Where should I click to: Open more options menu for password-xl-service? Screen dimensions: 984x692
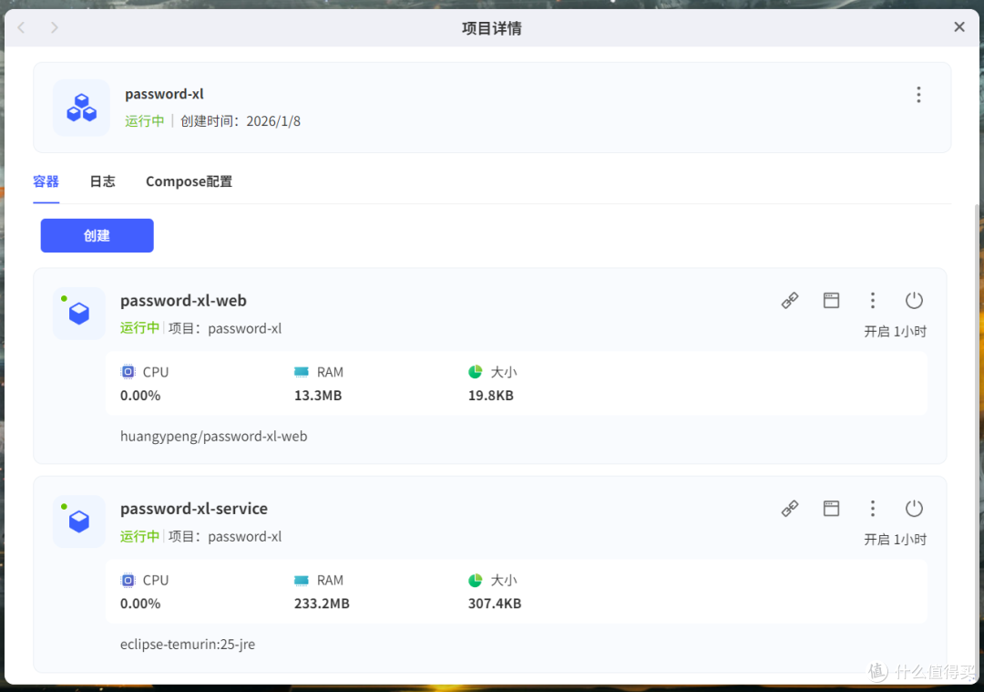[x=872, y=509]
